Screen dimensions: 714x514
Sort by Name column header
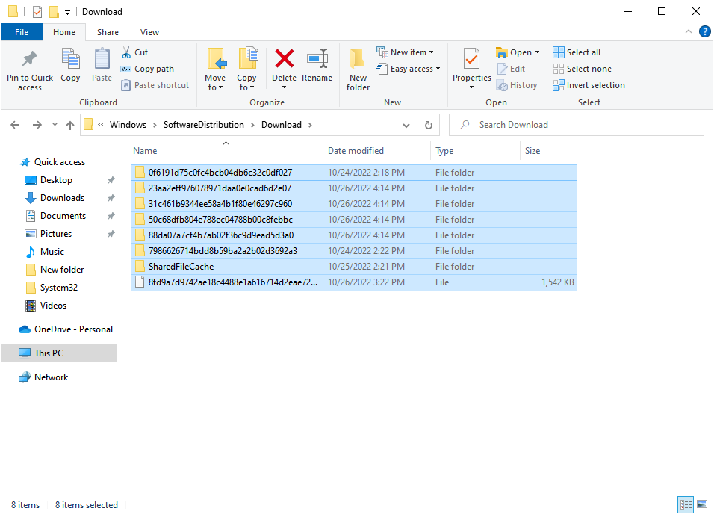click(x=227, y=151)
